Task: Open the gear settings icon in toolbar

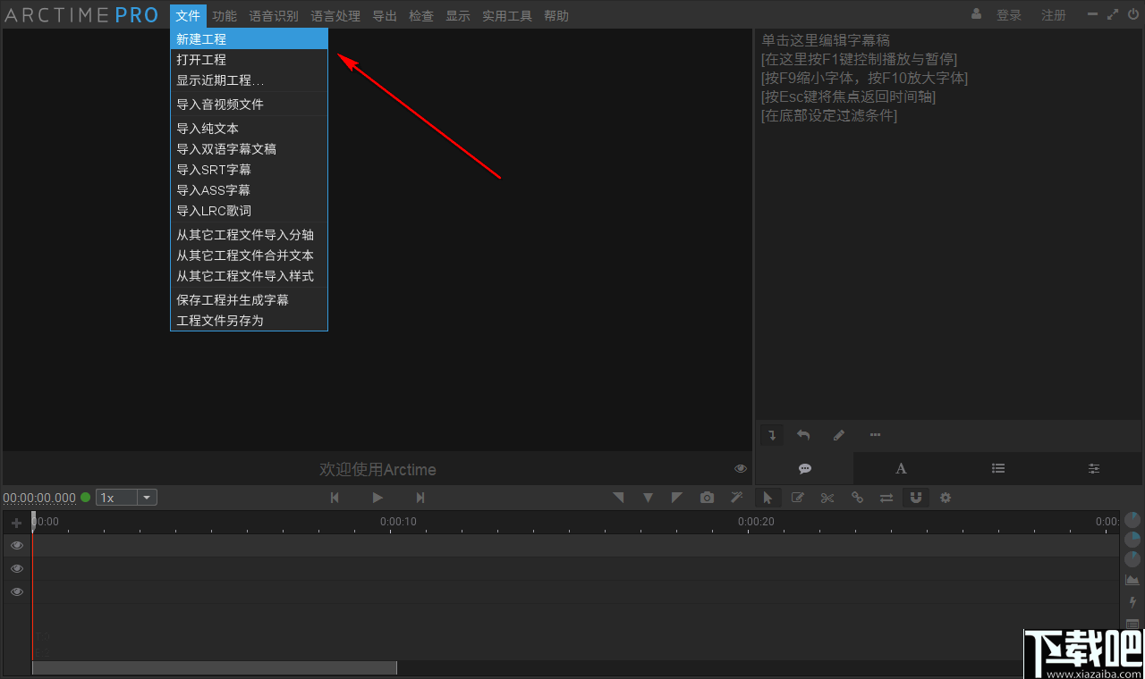Action: pos(946,498)
